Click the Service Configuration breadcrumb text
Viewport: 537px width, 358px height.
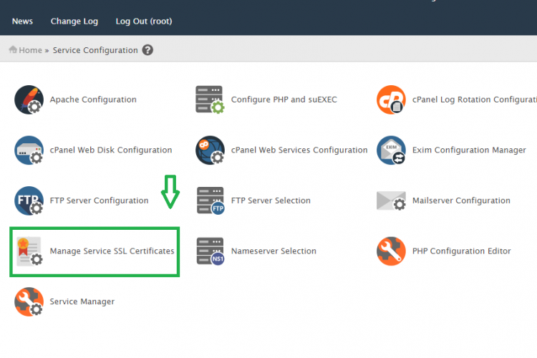[95, 50]
